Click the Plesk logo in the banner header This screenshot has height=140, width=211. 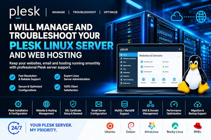pos(25,12)
